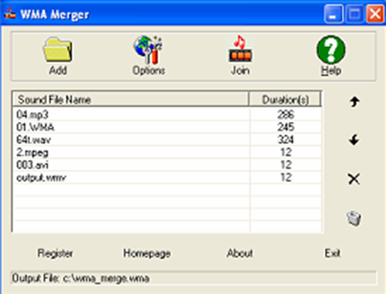The height and width of the screenshot is (294, 386).
Task: Minimize the WMA Merger window
Action: [334, 14]
